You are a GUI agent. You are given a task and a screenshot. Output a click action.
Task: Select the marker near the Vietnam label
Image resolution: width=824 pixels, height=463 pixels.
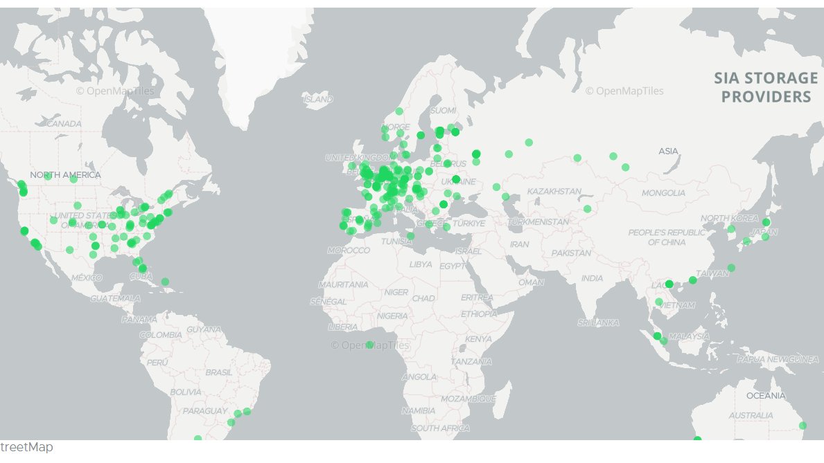(x=658, y=302)
